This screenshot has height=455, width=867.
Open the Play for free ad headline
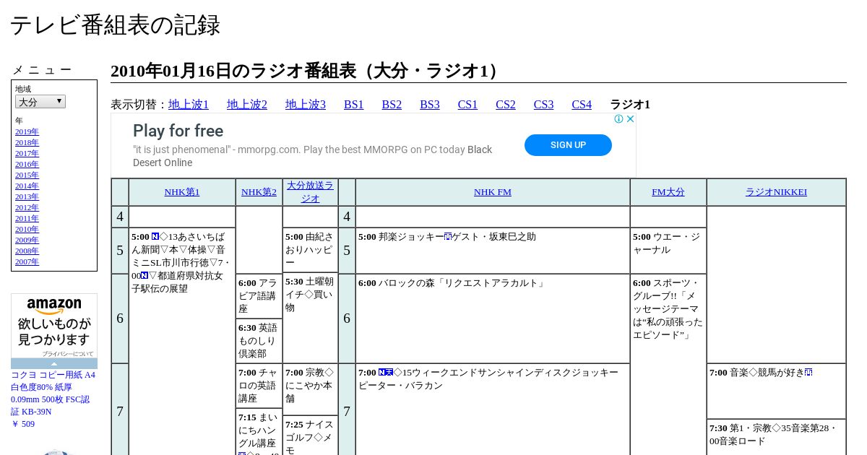178,131
